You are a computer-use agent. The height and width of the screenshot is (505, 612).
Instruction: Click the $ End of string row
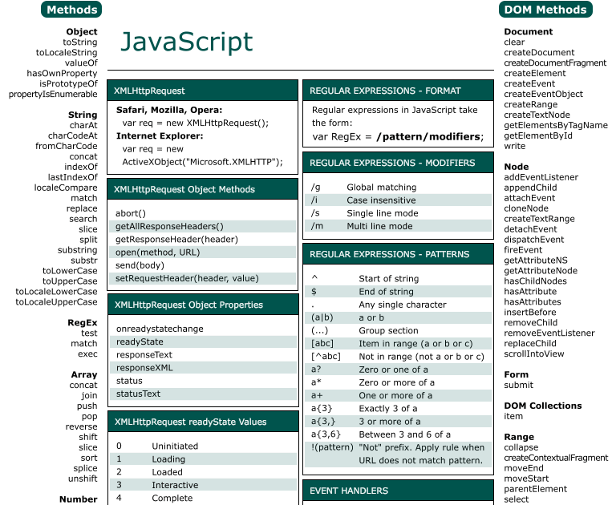pos(398,291)
